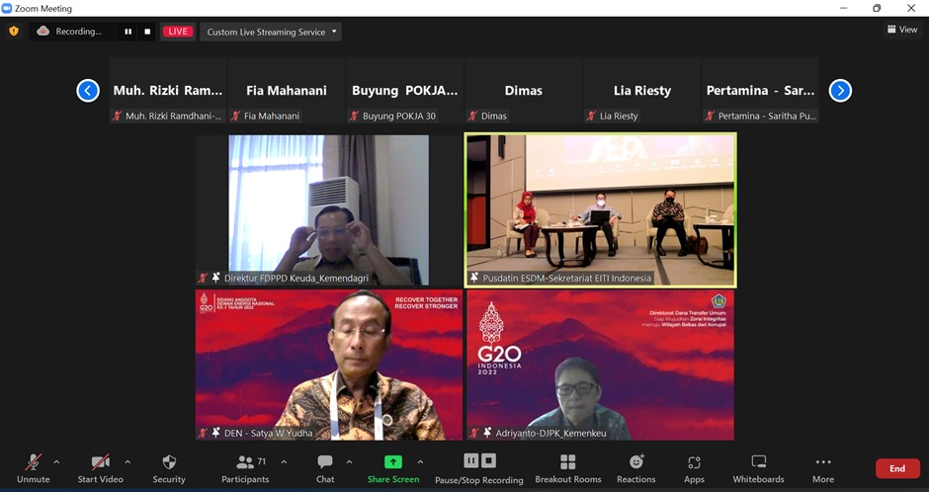Show next participants with right arrow
929x492 pixels.
[x=839, y=91]
